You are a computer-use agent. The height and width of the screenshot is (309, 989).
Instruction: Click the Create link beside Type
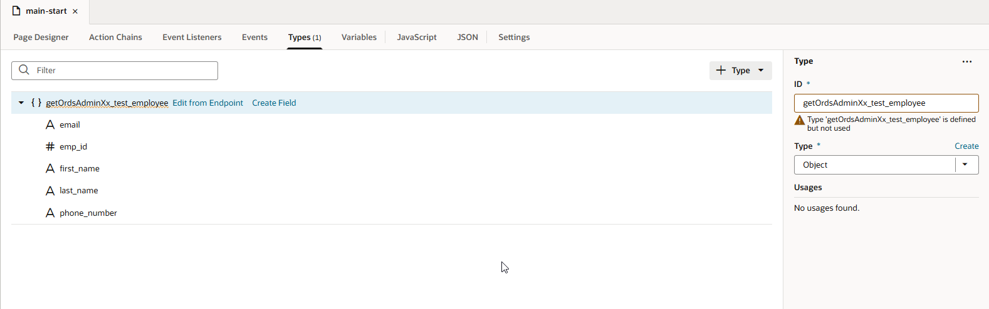pos(966,146)
